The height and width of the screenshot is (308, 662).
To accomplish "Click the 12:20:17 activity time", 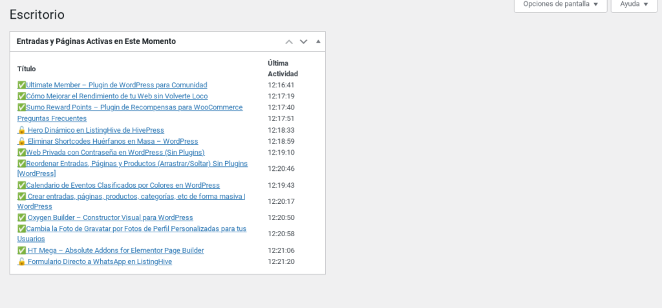I will tap(281, 201).
